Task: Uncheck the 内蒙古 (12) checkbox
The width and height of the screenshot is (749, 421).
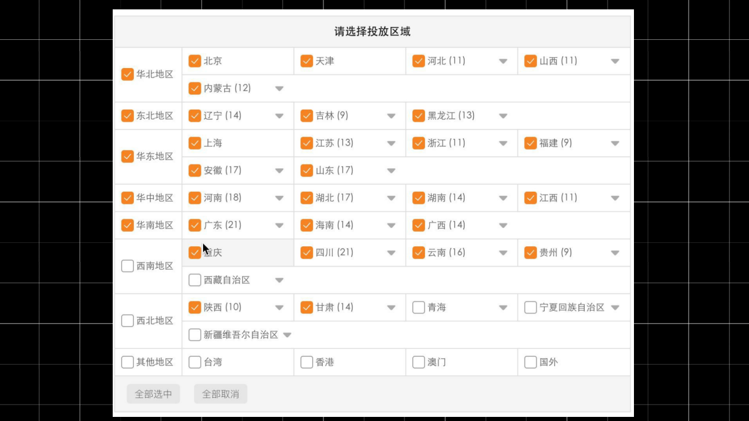Action: click(x=195, y=89)
